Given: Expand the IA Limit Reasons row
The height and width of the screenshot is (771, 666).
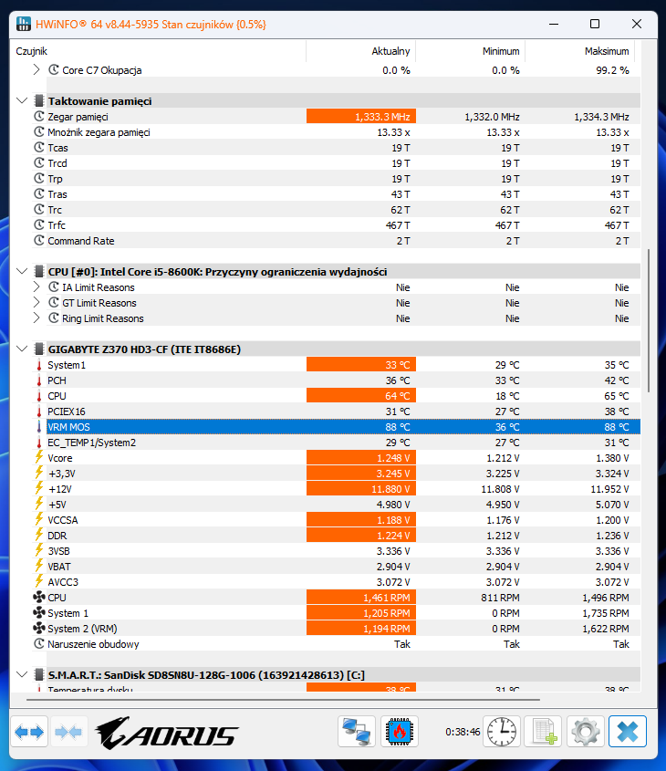Looking at the screenshot, I should point(36,287).
